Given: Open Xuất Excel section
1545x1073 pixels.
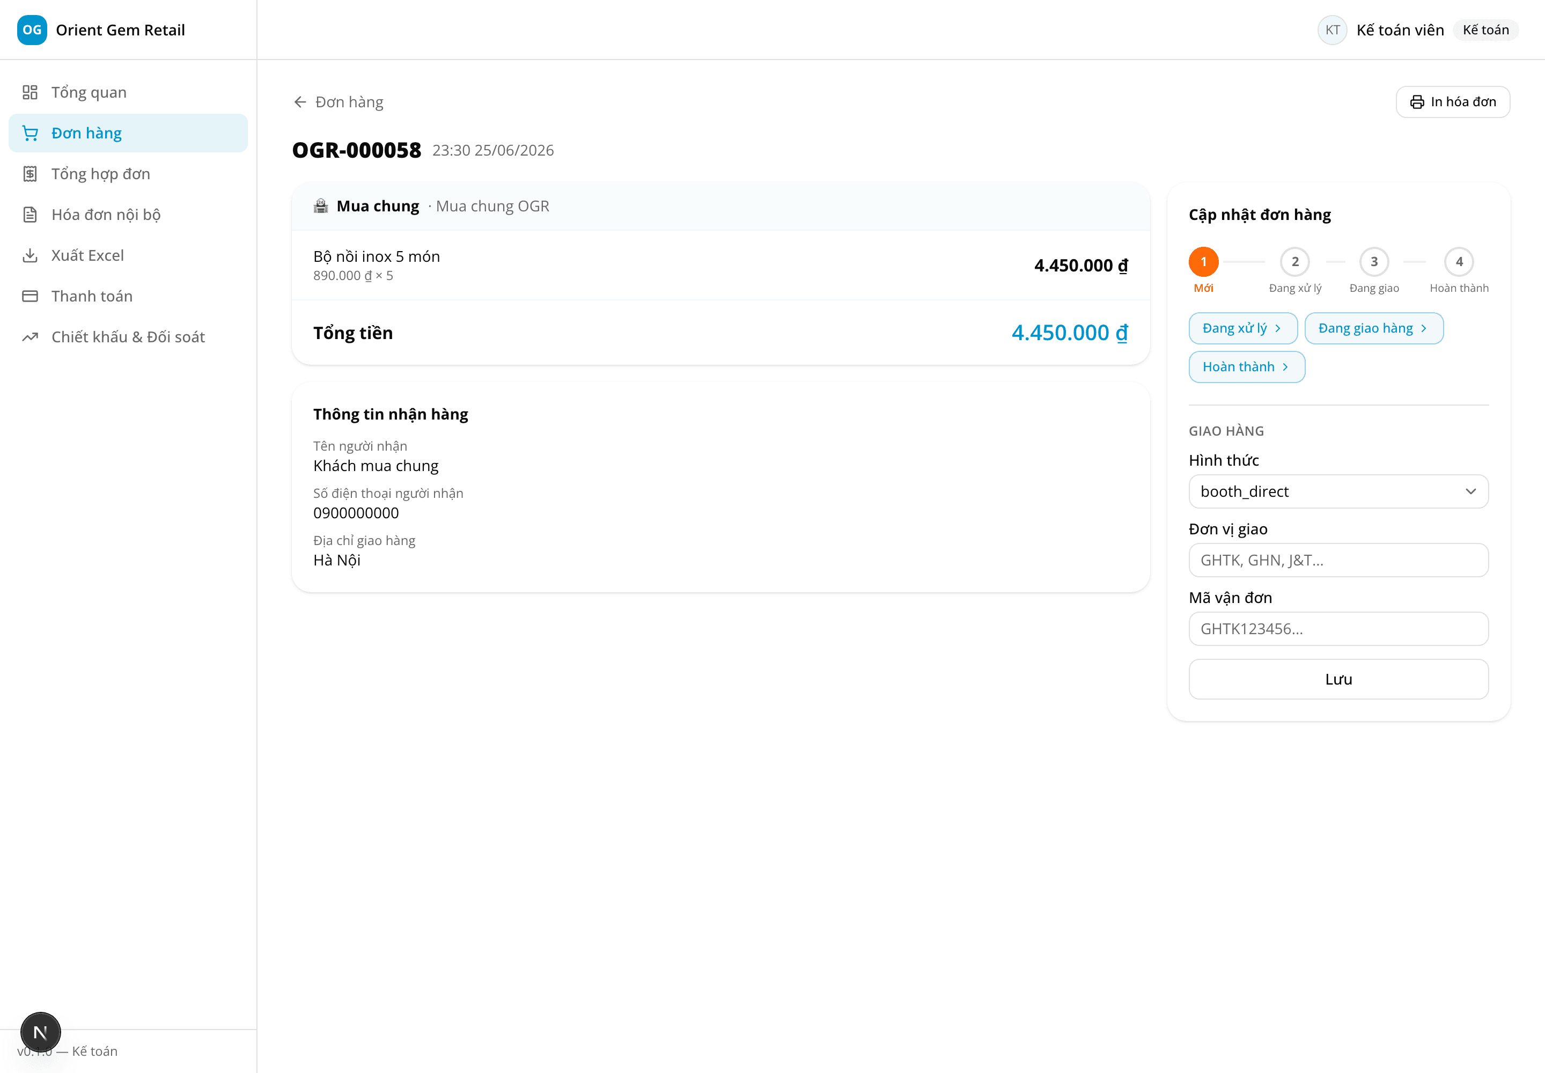Looking at the screenshot, I should pyautogui.click(x=128, y=255).
